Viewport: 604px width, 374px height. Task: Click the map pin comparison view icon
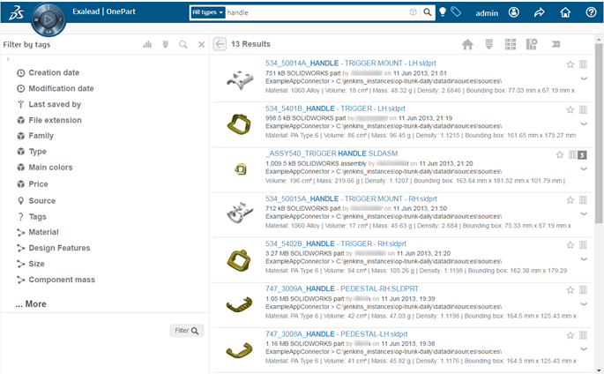coord(532,44)
